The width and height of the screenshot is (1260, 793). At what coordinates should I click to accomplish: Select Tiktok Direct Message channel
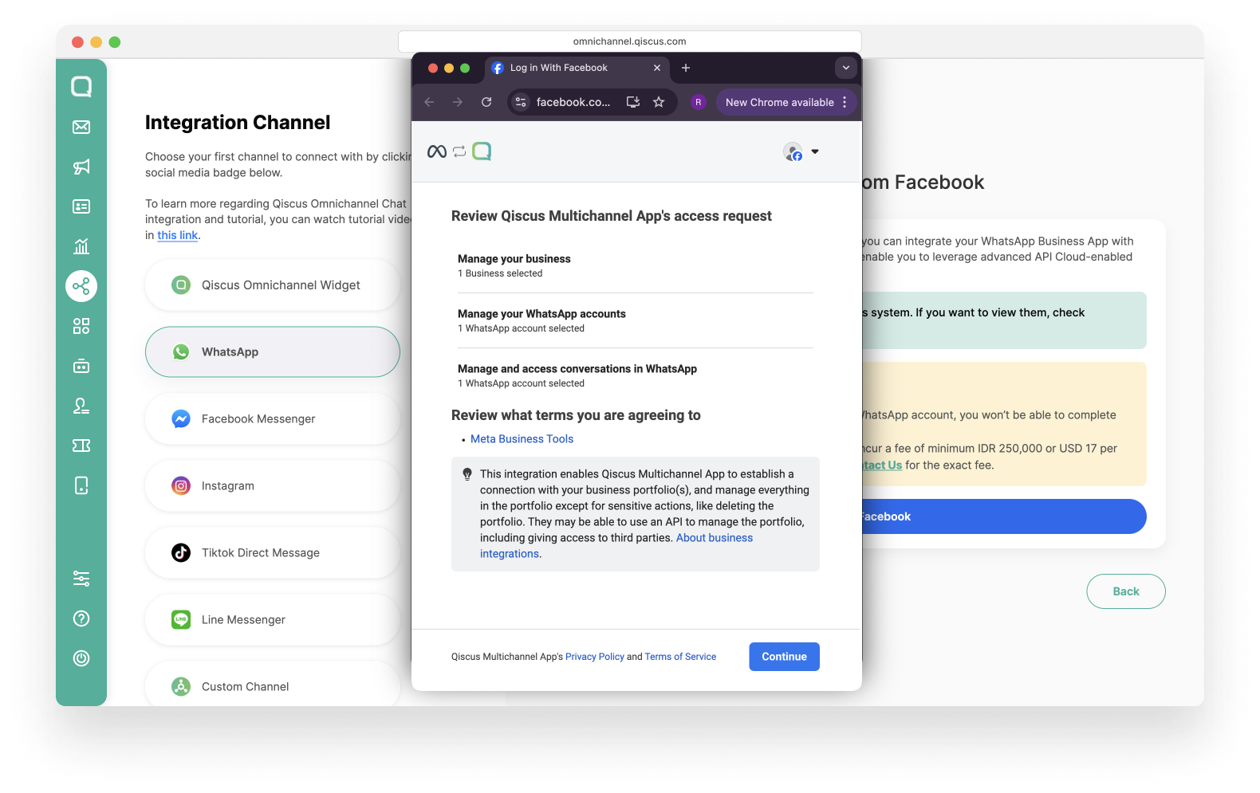point(273,553)
